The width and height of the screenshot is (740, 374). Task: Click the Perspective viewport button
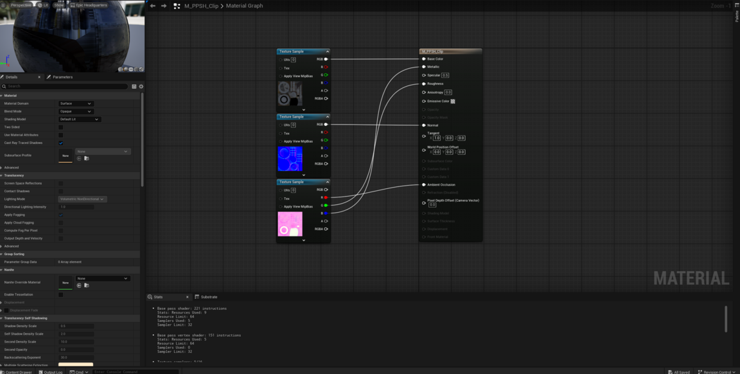pyautogui.click(x=21, y=5)
